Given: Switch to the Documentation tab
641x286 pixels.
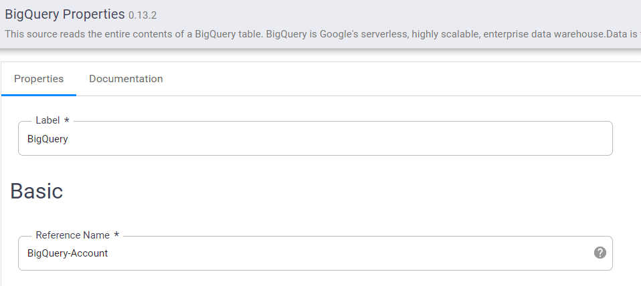Looking at the screenshot, I should pos(126,79).
